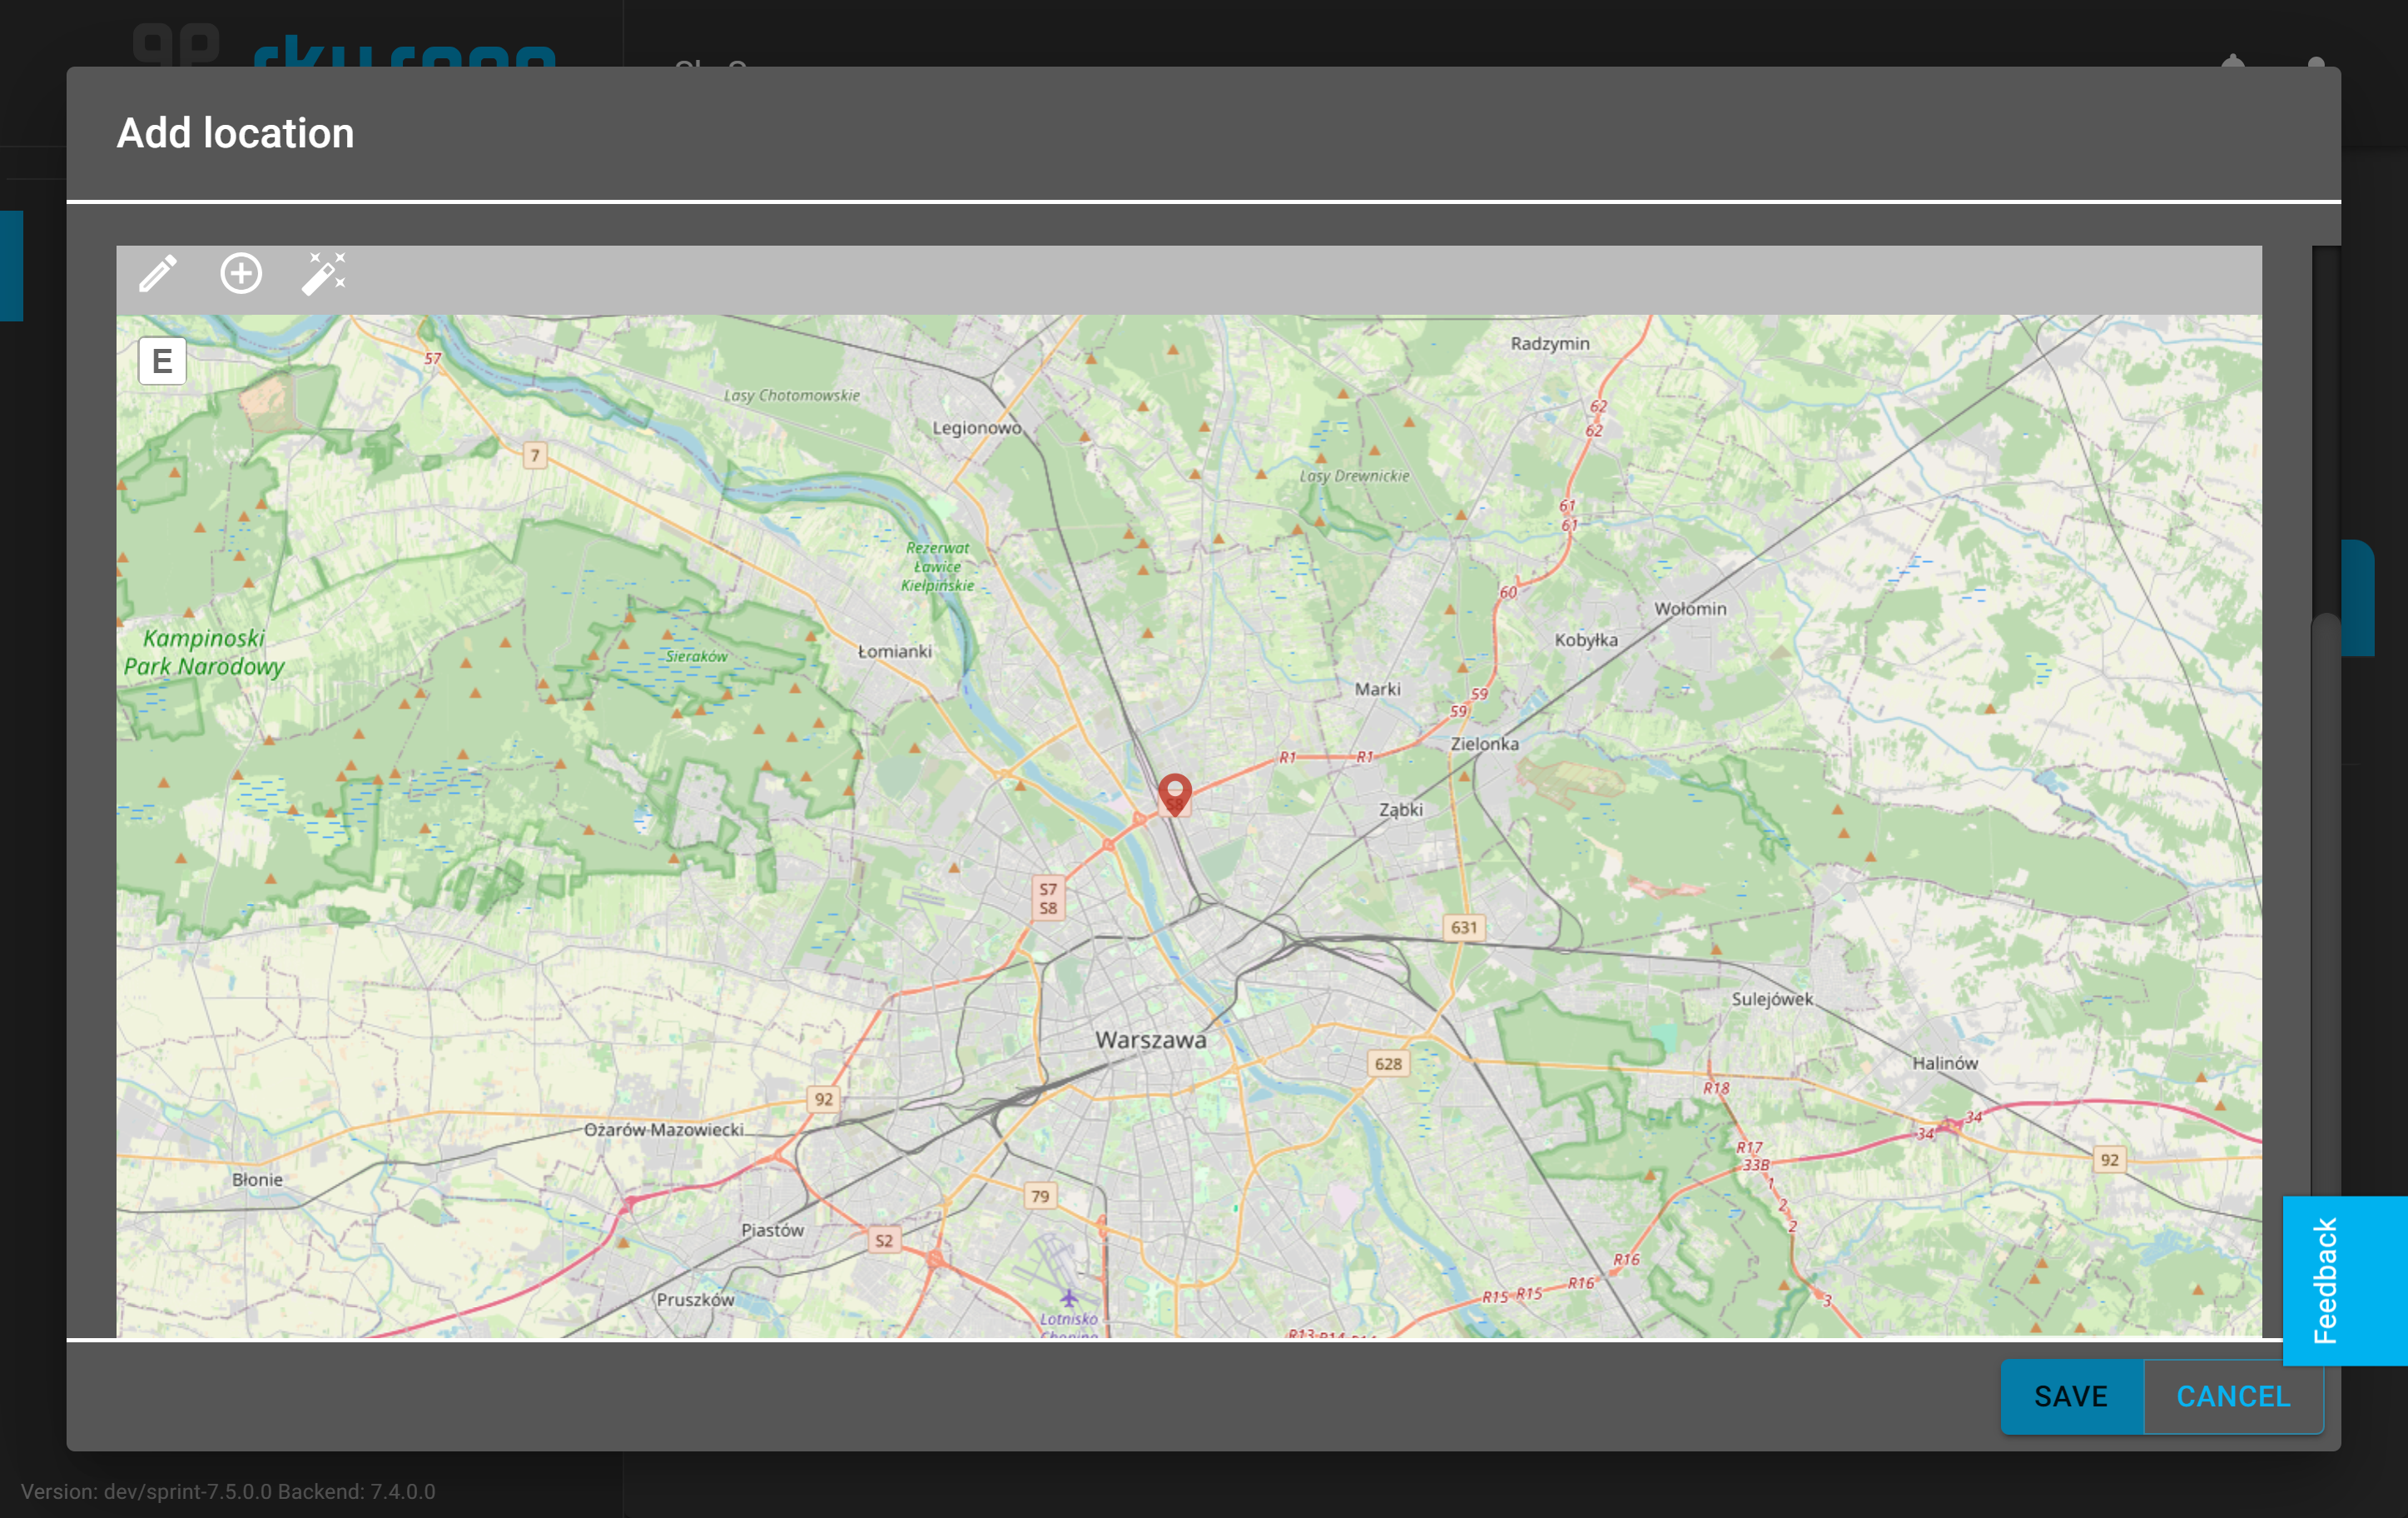Click the 628 road shield
The image size is (2408, 1518).
point(1388,1063)
